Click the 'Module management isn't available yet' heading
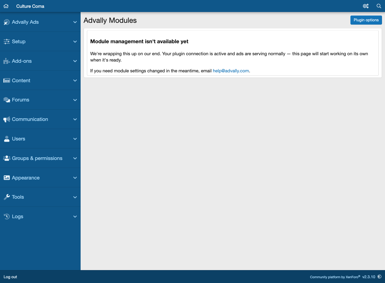385x283 pixels. pyautogui.click(x=139, y=41)
